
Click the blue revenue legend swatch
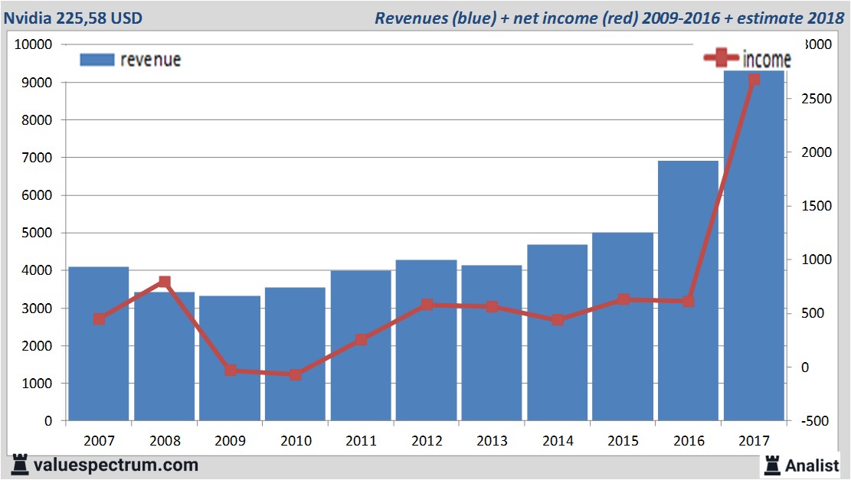coord(96,59)
